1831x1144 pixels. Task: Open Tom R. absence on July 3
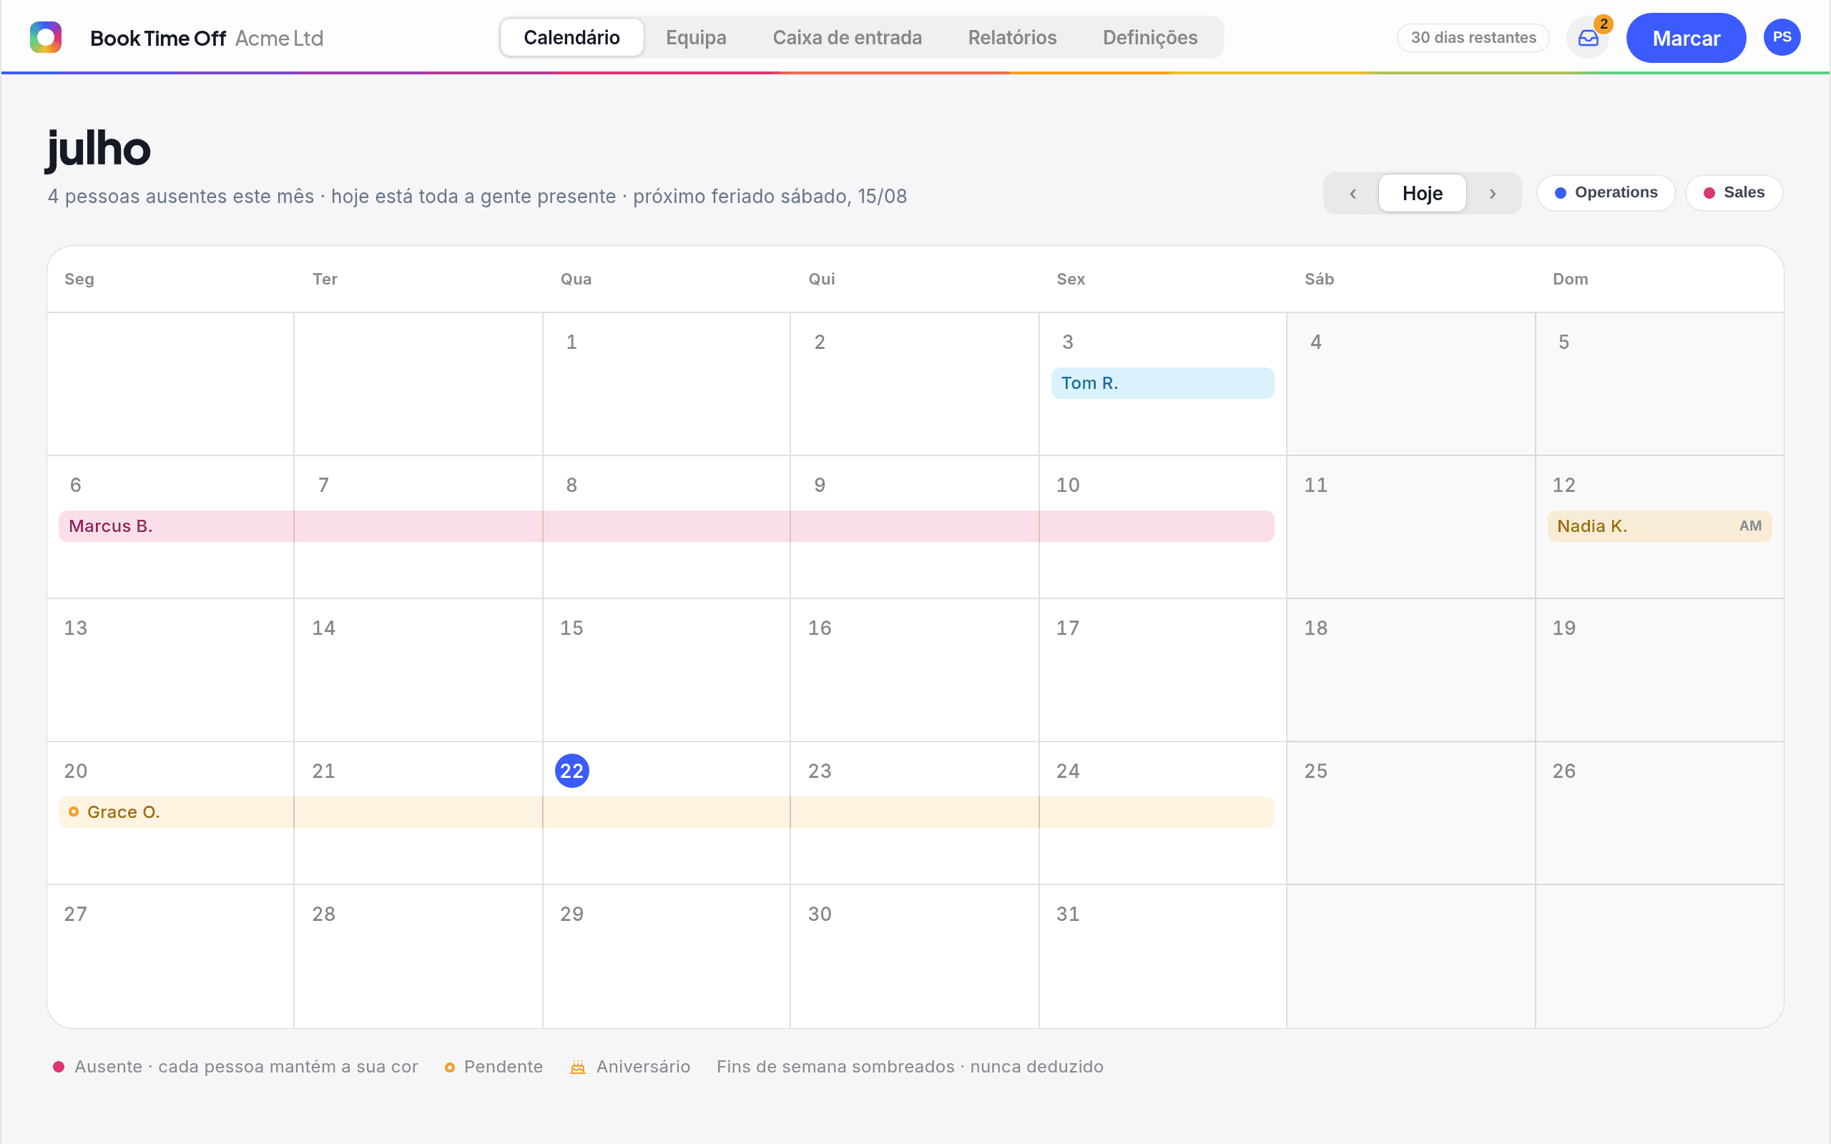pos(1162,383)
